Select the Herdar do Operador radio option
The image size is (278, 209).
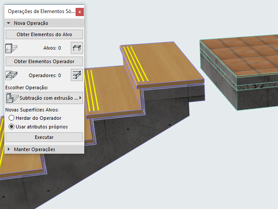(12, 118)
